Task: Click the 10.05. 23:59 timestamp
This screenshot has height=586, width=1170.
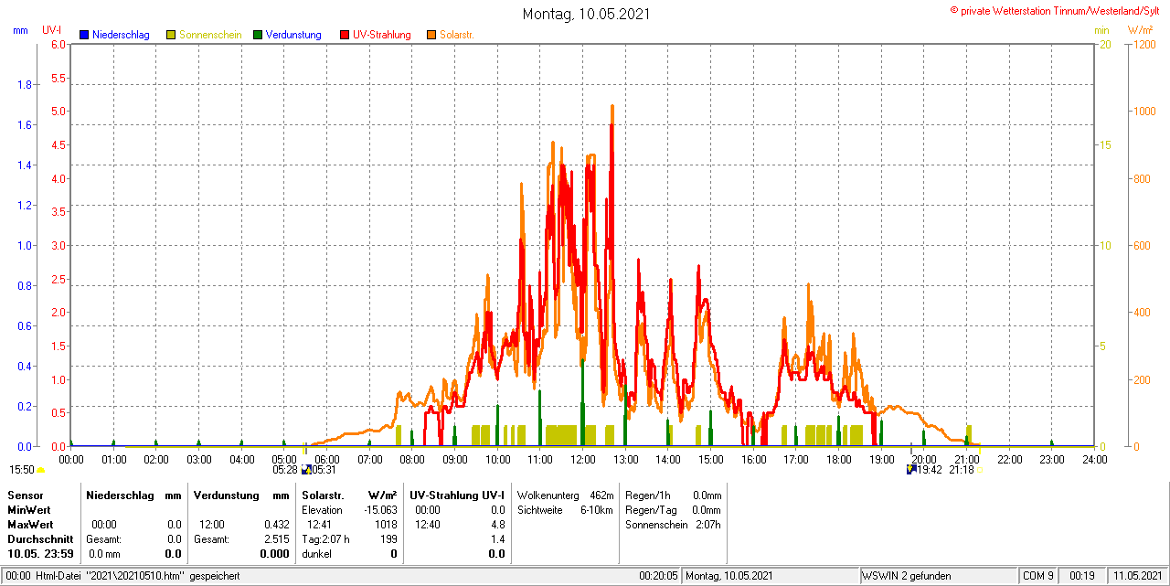Action: tap(40, 554)
